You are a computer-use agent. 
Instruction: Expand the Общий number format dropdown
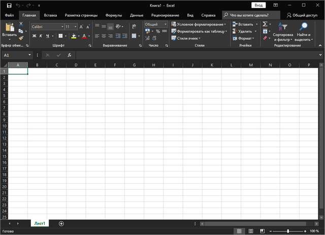point(165,24)
